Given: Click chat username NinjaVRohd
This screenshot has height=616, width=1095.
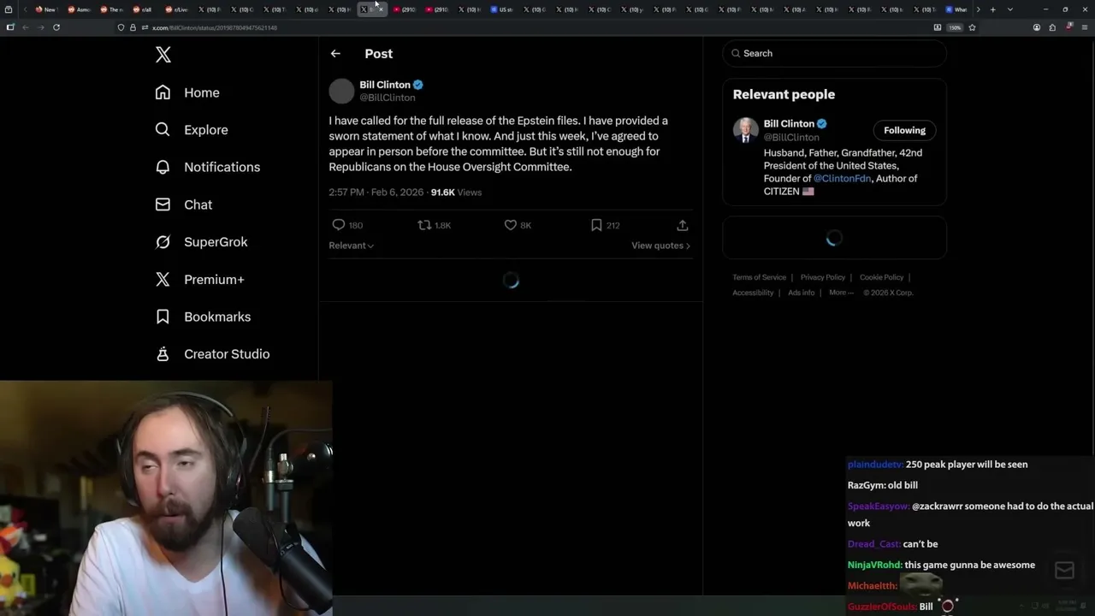Looking at the screenshot, I should [875, 565].
